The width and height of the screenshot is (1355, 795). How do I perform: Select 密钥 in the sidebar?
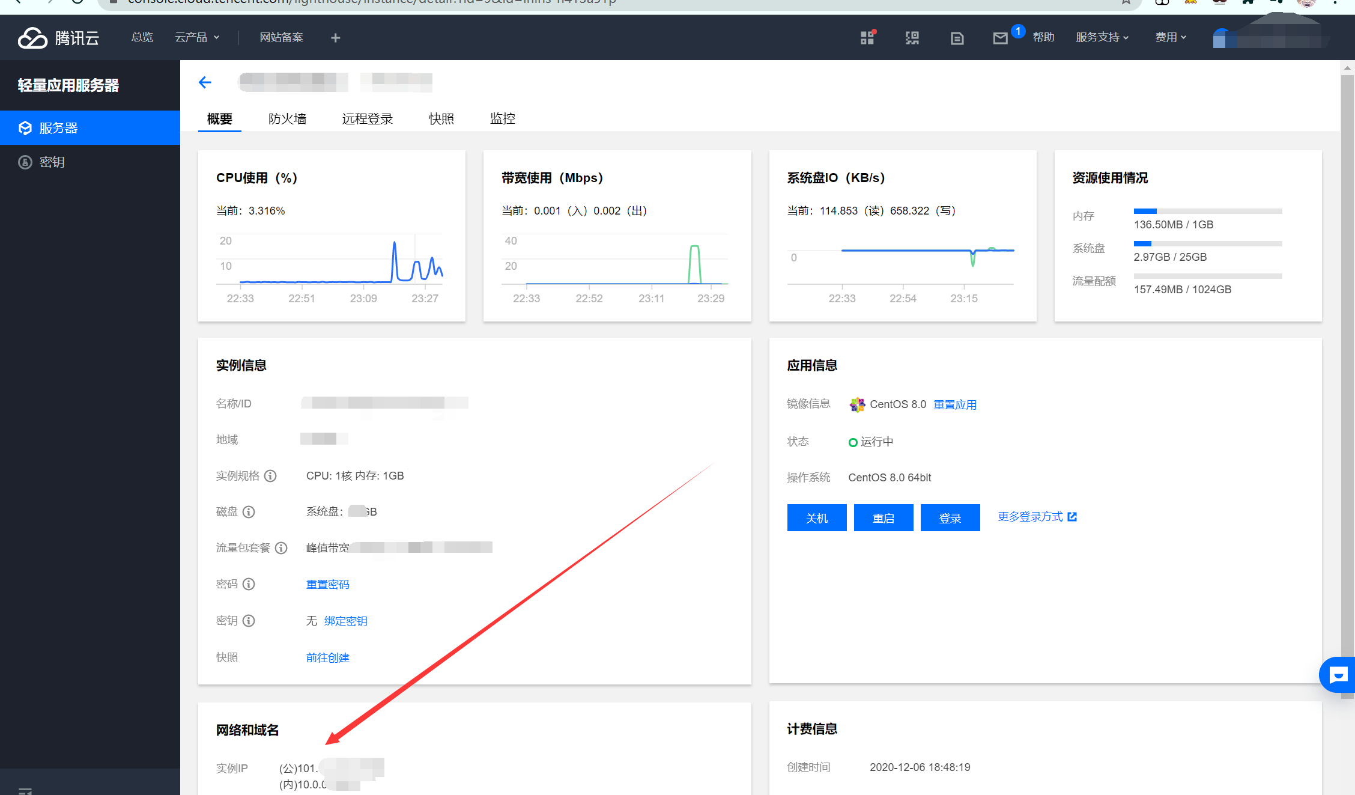click(52, 162)
